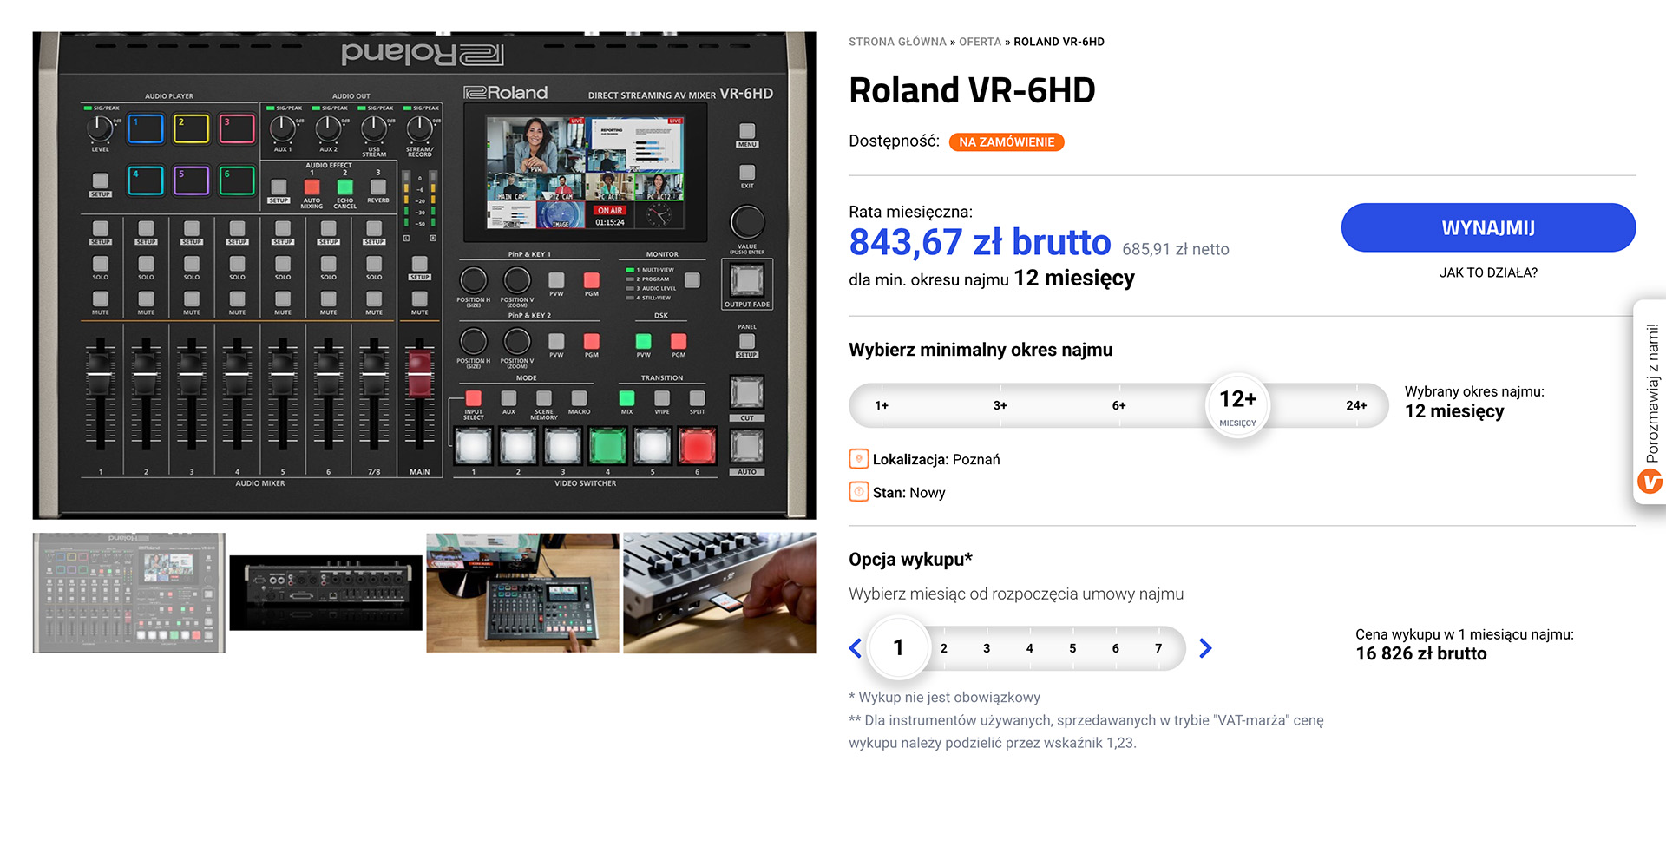Click the Stan condition icon
Screen dimensions: 1666x853
(x=858, y=492)
